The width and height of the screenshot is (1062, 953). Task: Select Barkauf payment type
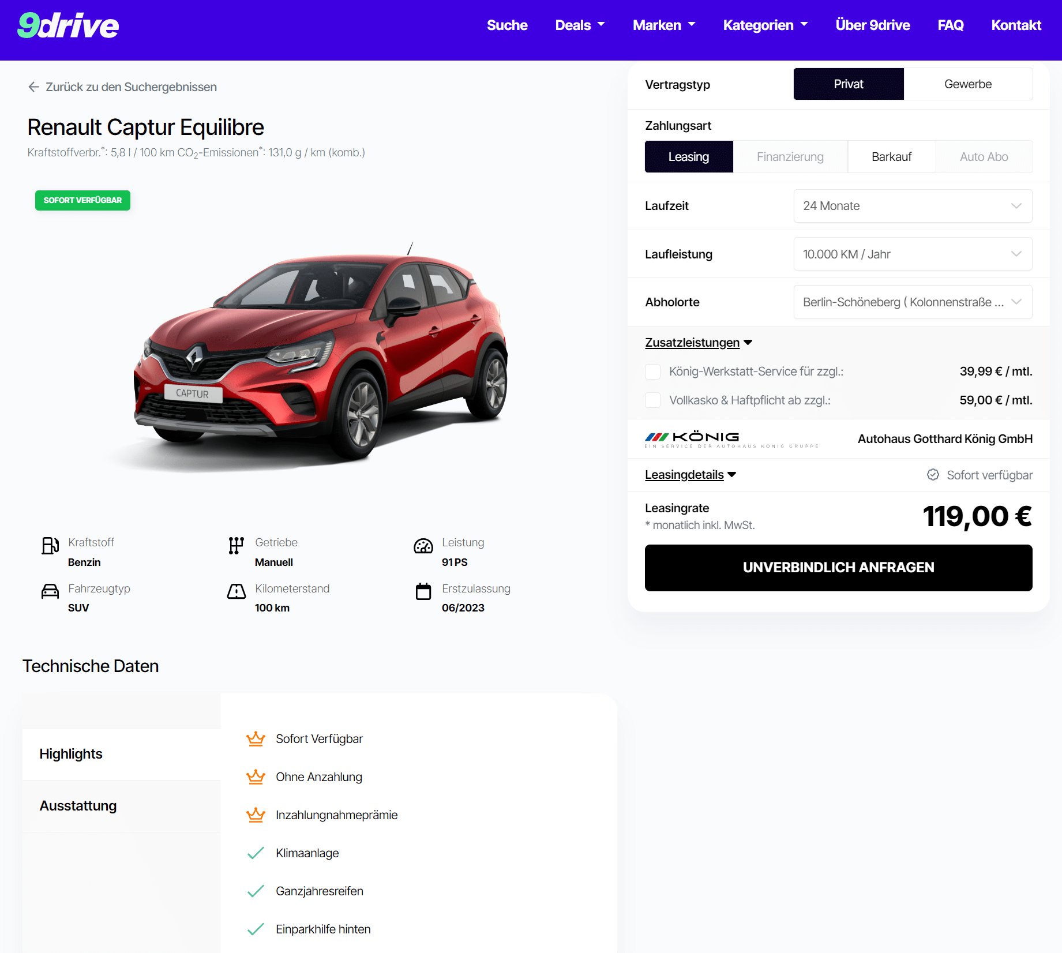[891, 157]
